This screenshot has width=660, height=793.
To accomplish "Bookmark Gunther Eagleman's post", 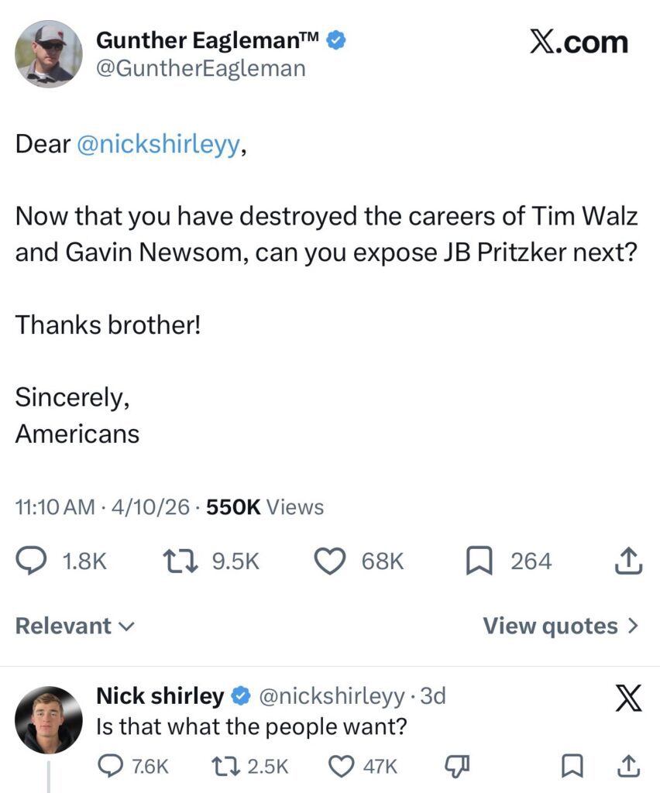I will [x=478, y=561].
